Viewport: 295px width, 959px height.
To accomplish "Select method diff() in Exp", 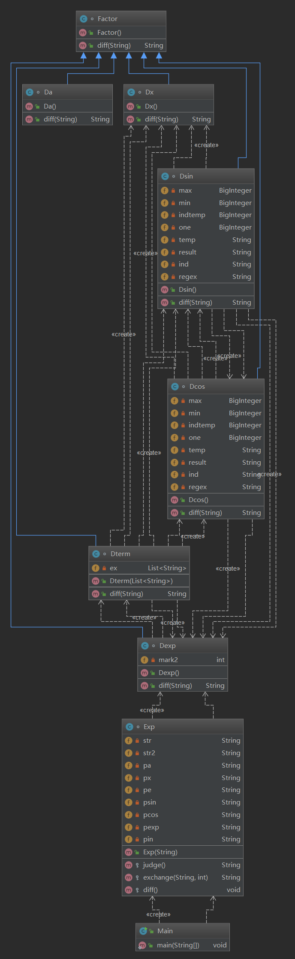I will point(151,890).
